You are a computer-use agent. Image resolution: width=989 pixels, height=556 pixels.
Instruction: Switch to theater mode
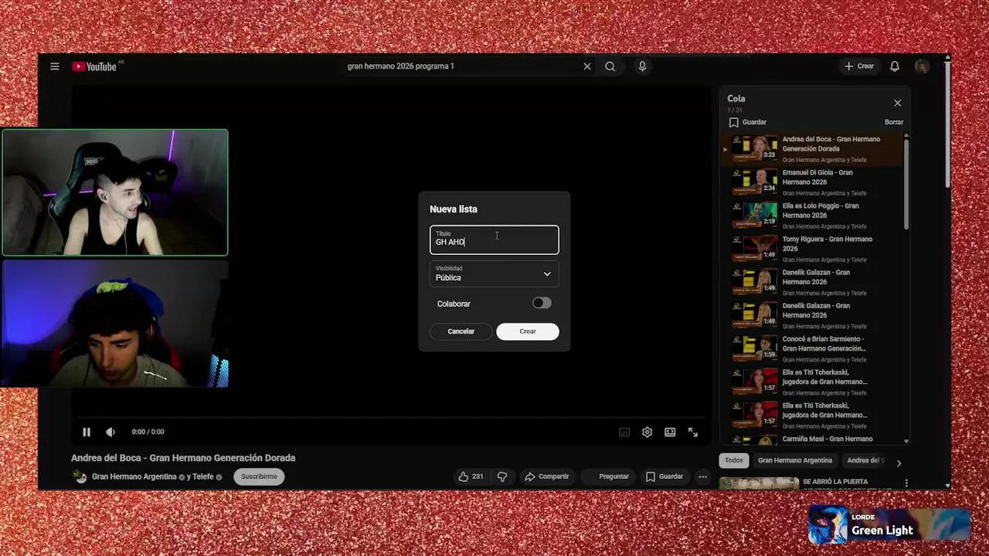point(670,432)
